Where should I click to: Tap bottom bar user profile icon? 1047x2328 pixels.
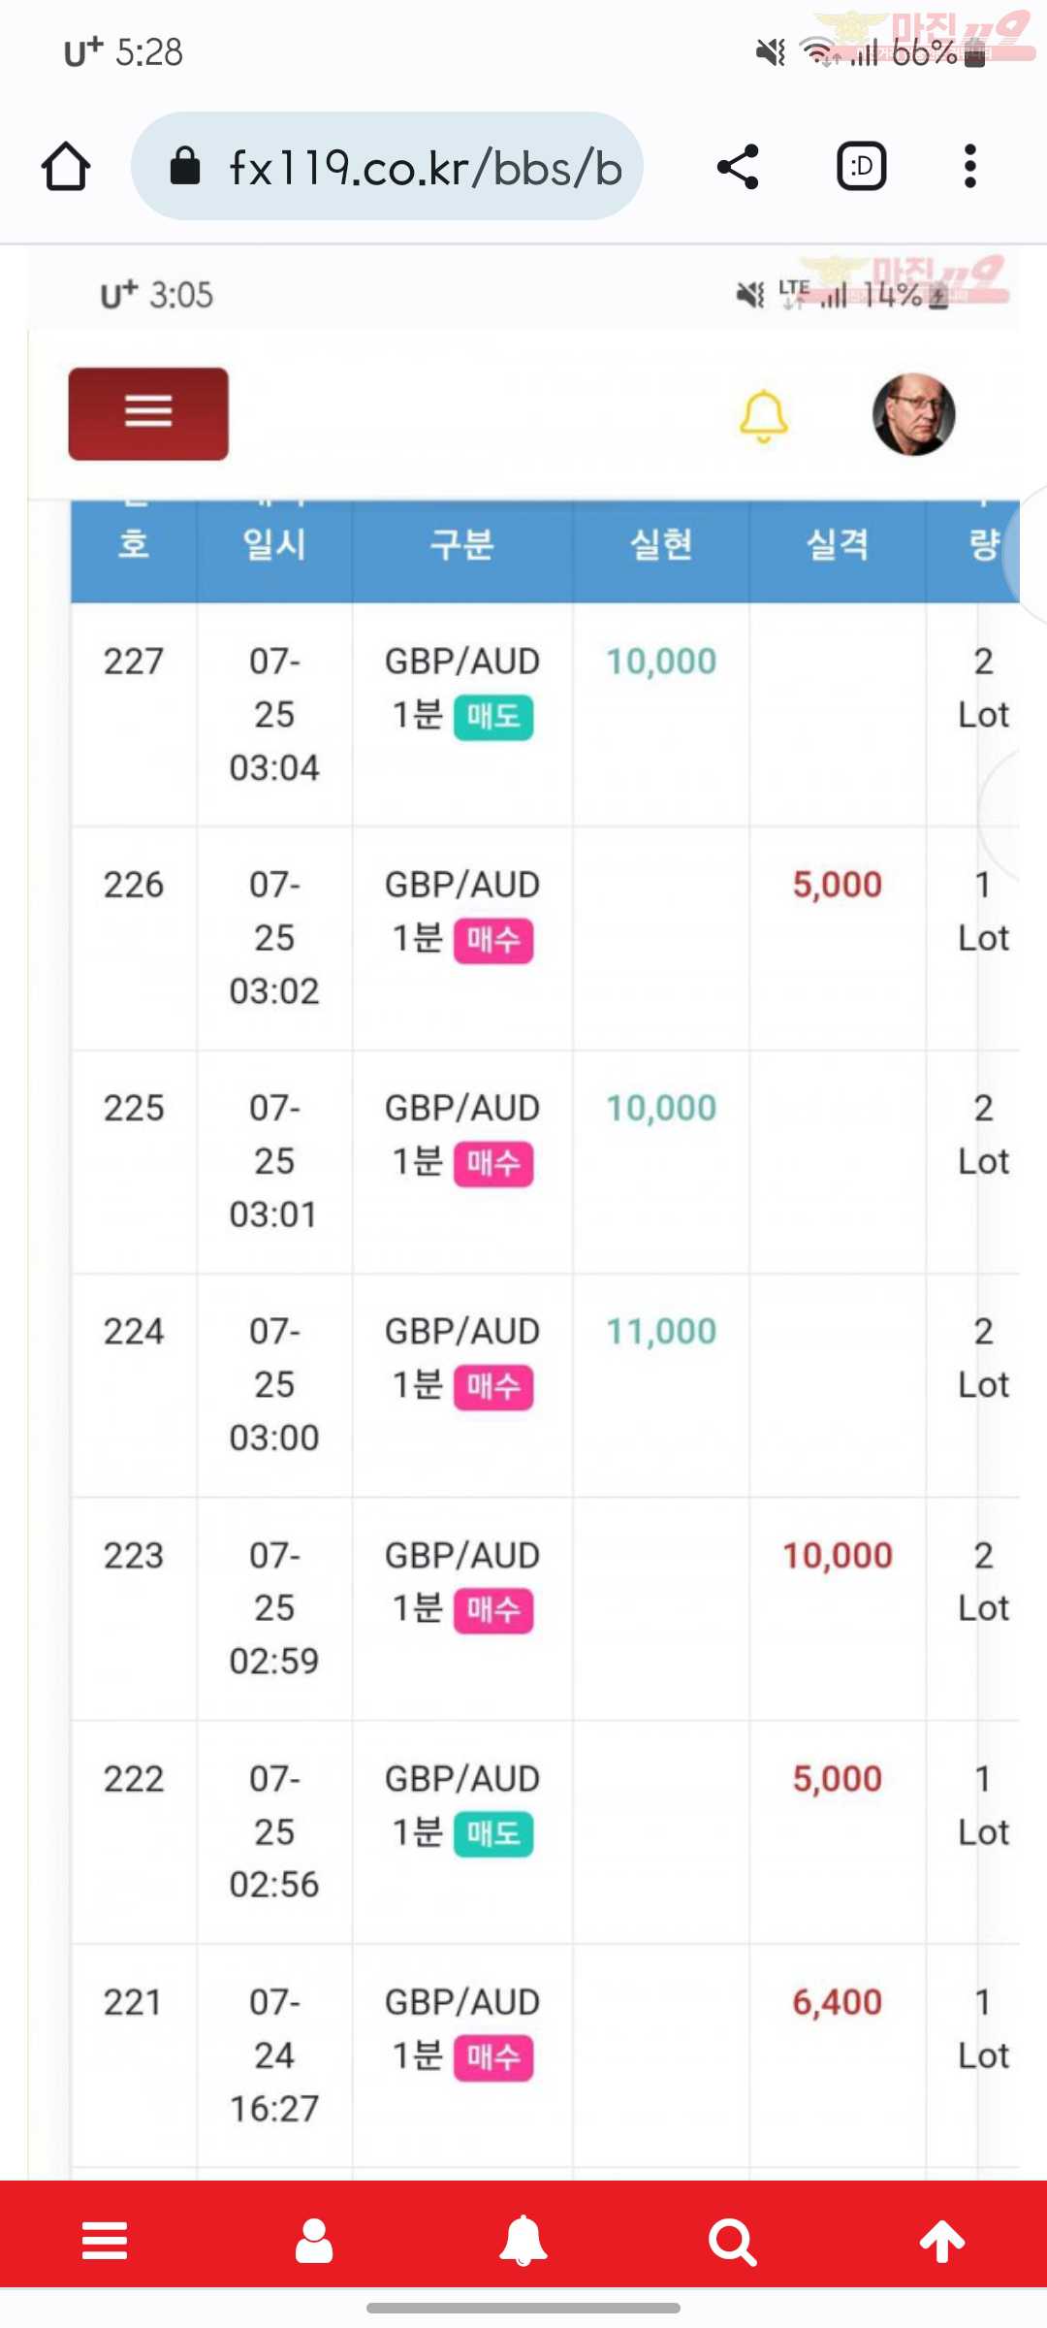314,2241
